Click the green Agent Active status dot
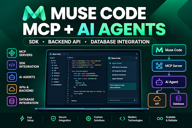 pos(110,63)
